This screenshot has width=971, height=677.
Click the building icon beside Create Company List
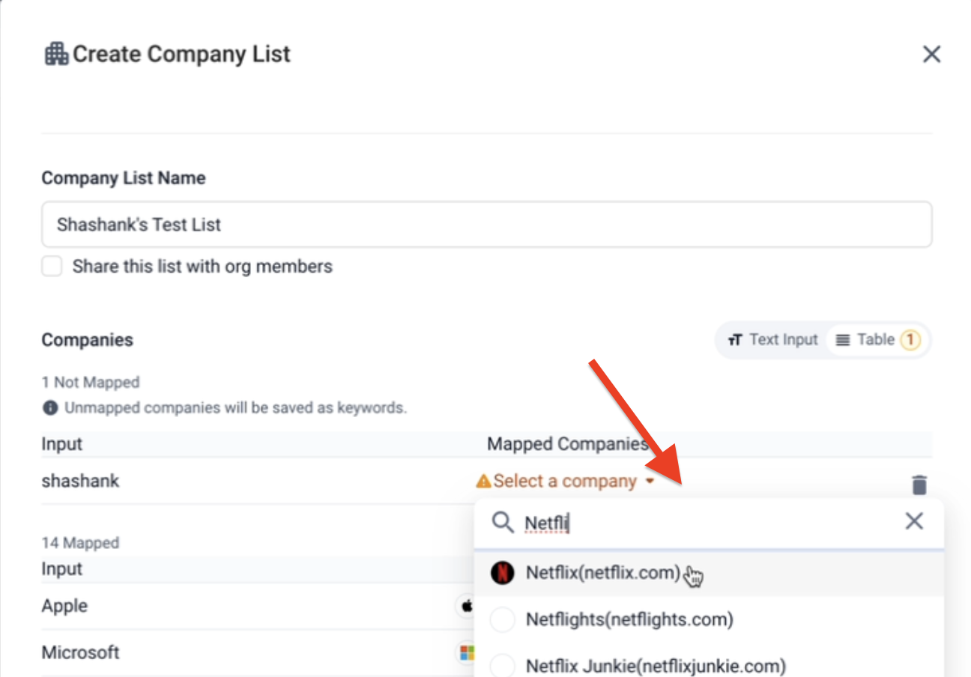[56, 54]
